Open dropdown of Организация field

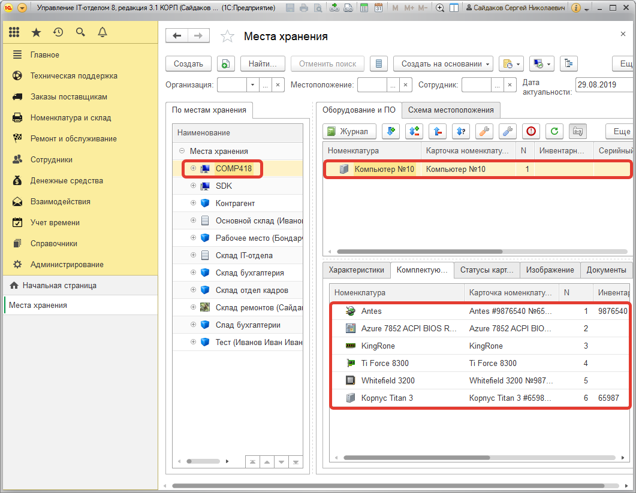[252, 84]
